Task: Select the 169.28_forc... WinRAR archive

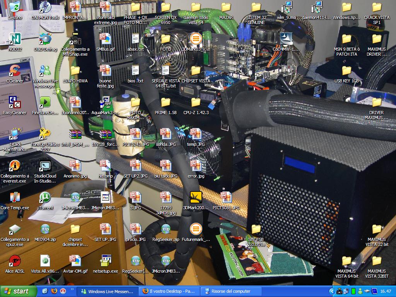Action: 105,134
